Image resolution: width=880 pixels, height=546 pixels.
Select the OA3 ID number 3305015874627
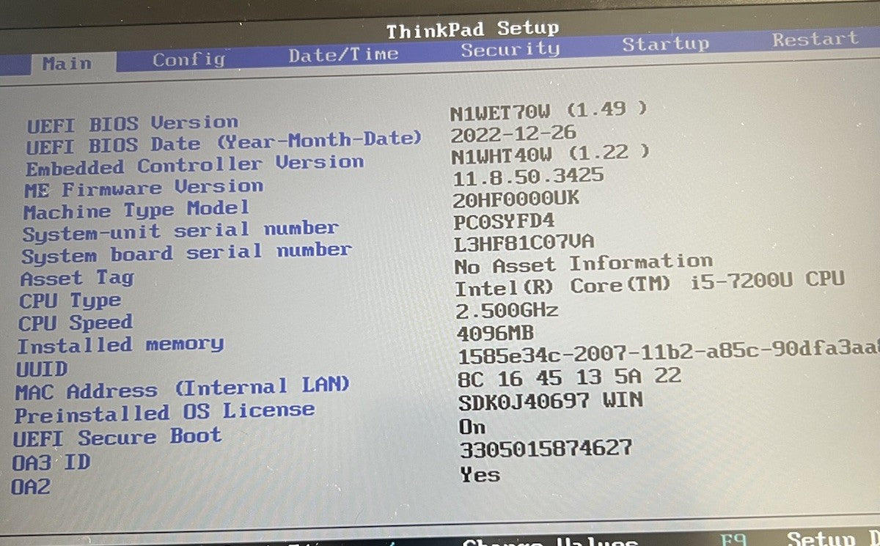pos(546,448)
